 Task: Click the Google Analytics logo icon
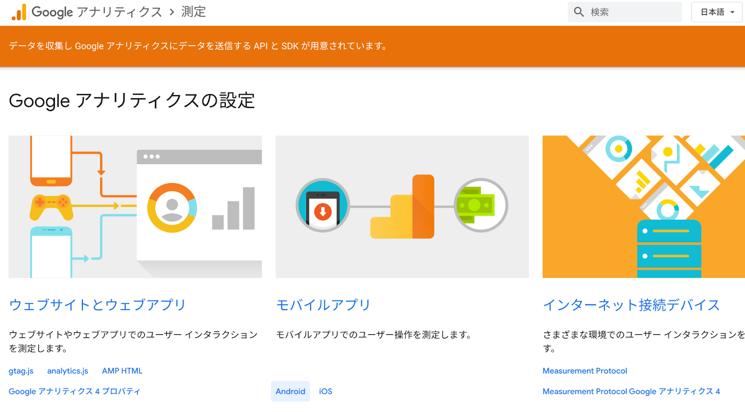click(x=19, y=12)
